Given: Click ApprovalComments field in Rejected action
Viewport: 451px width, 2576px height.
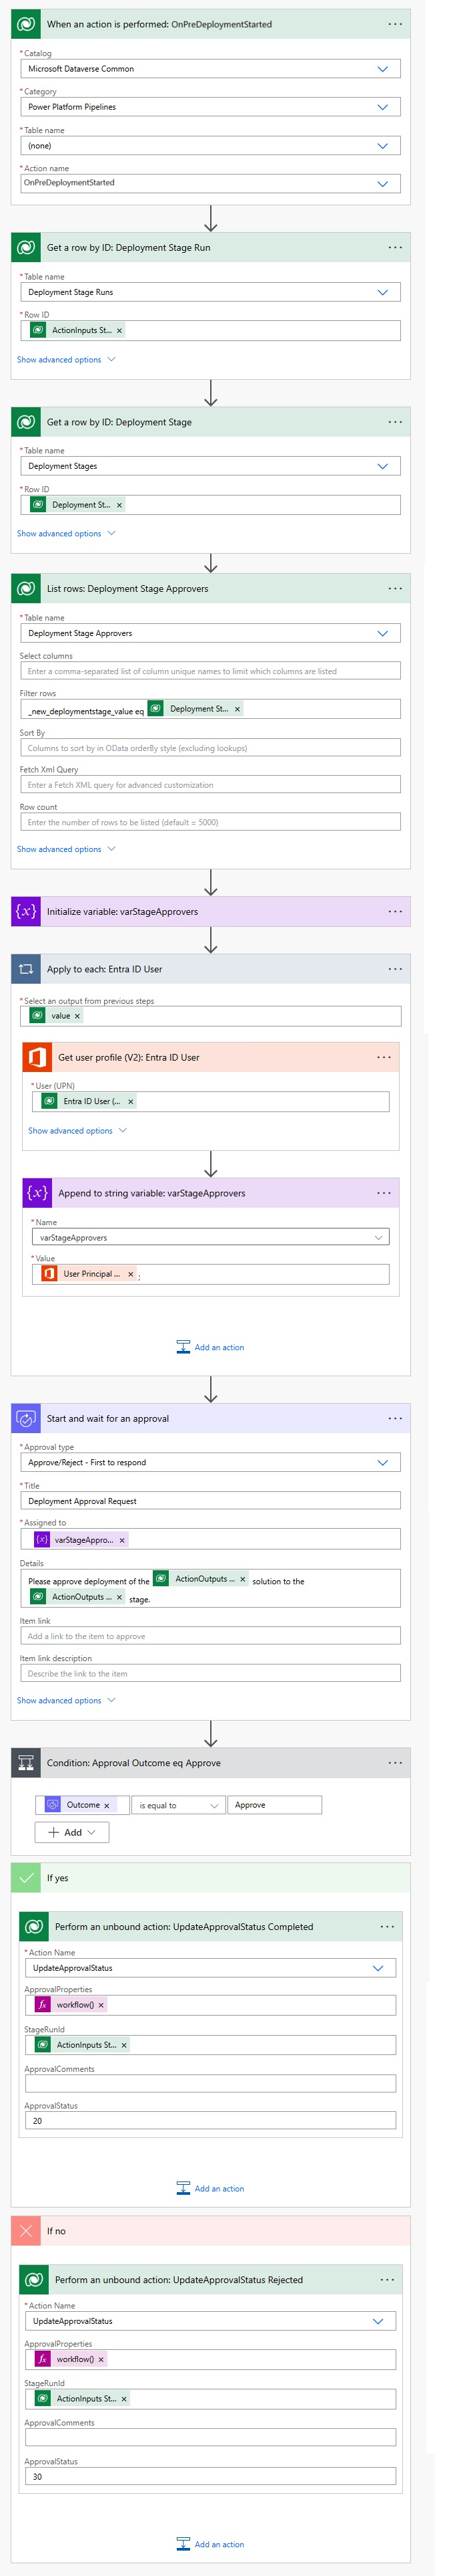Looking at the screenshot, I should pyautogui.click(x=211, y=2438).
